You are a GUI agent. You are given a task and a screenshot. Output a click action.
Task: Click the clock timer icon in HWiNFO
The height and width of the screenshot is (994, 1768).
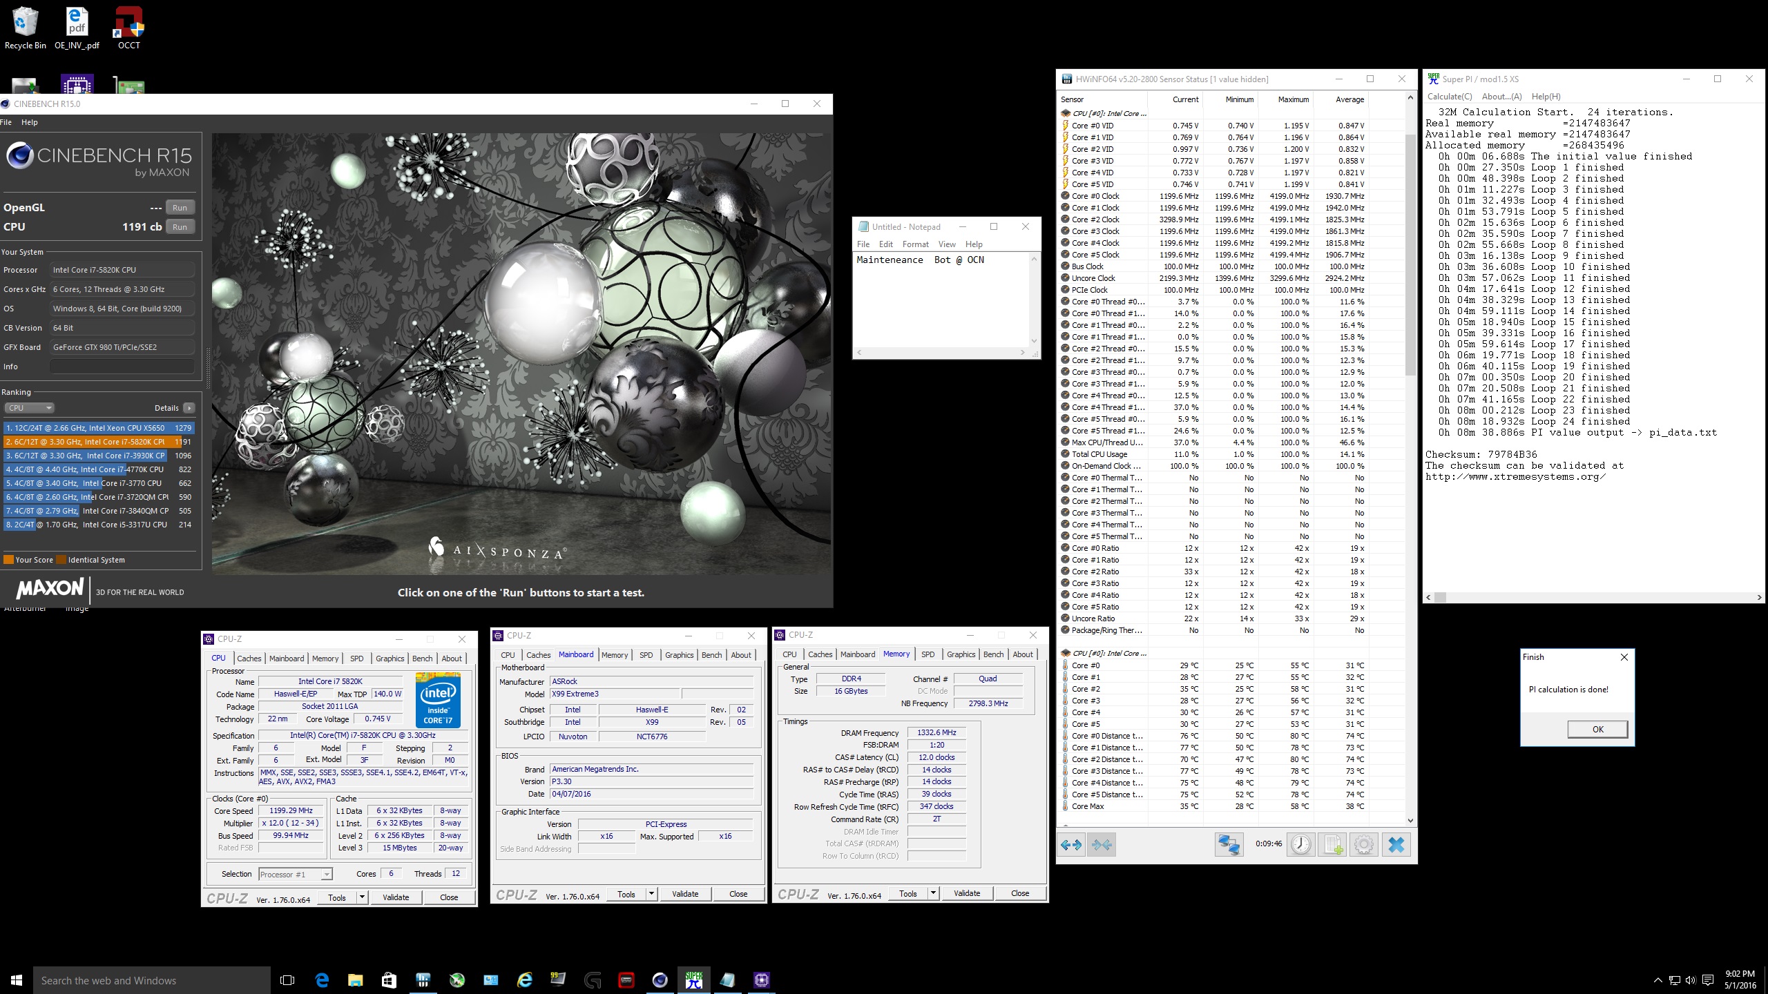click(x=1300, y=845)
